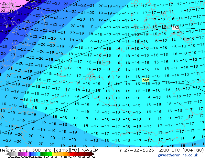Click the [gdmp] unit label
Viewport: 205px width, 158px height.
pyautogui.click(x=62, y=150)
